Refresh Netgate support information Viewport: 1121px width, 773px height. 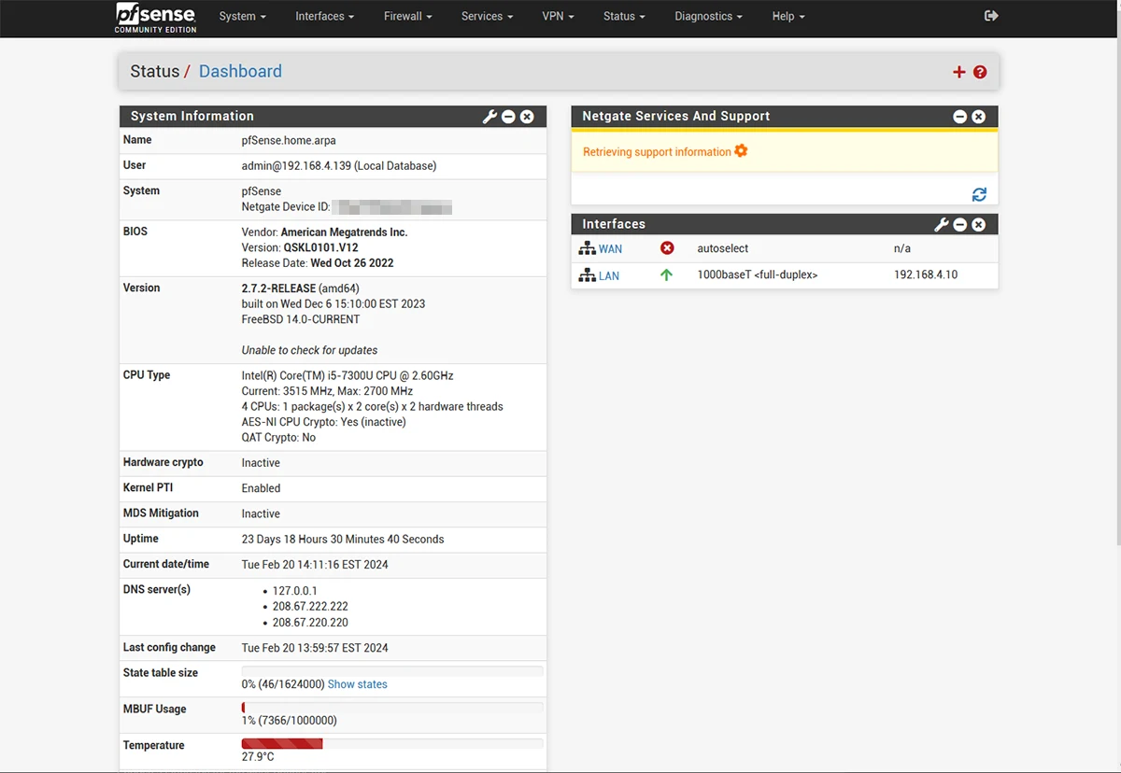pyautogui.click(x=979, y=194)
